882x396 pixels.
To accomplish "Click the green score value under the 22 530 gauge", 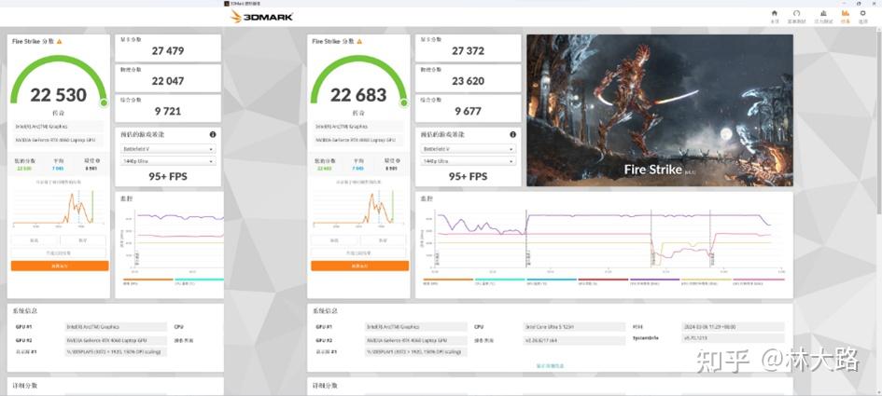I will tap(23, 168).
